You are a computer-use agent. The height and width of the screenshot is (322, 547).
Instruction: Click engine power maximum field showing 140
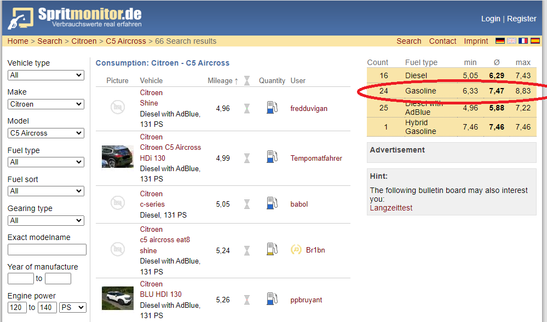(x=47, y=307)
